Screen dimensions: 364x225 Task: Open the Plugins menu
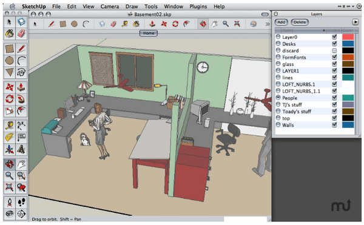point(198,7)
